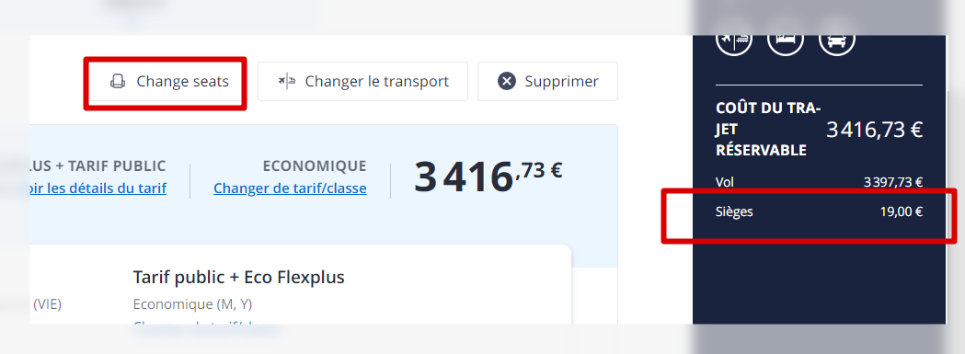
Task: Remove the trip with Supprimer button
Action: pos(547,81)
